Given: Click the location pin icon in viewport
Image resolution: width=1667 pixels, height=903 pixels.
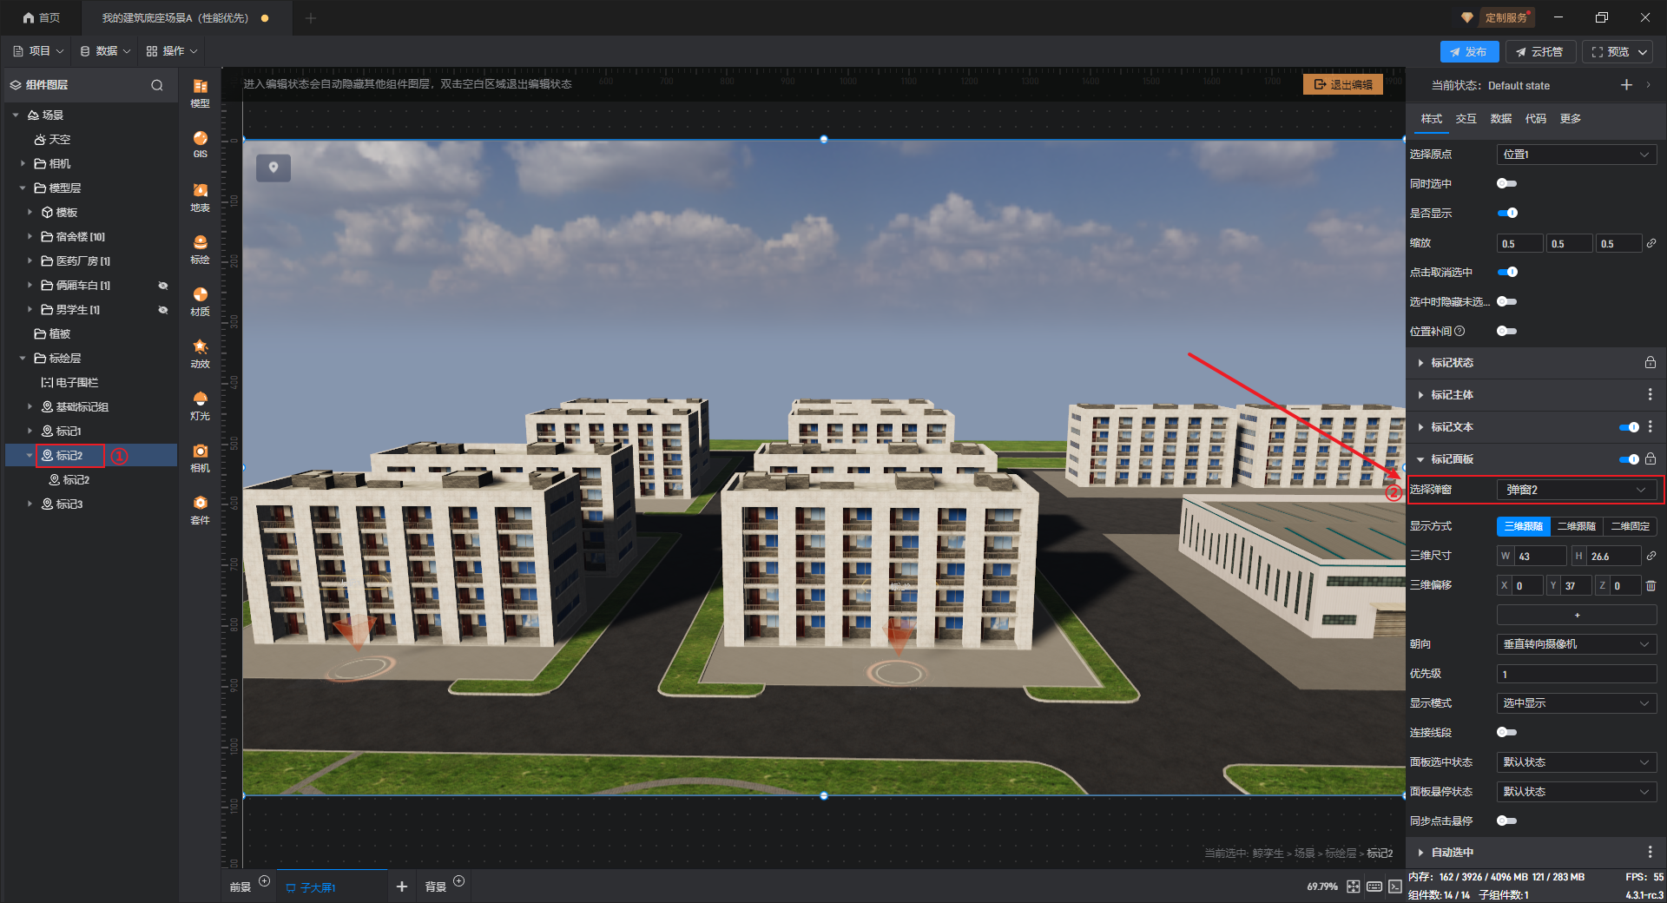Looking at the screenshot, I should [273, 168].
